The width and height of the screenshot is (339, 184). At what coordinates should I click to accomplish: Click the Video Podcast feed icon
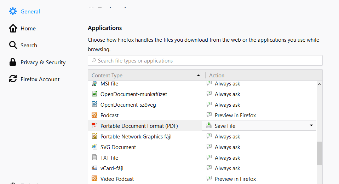(94, 178)
